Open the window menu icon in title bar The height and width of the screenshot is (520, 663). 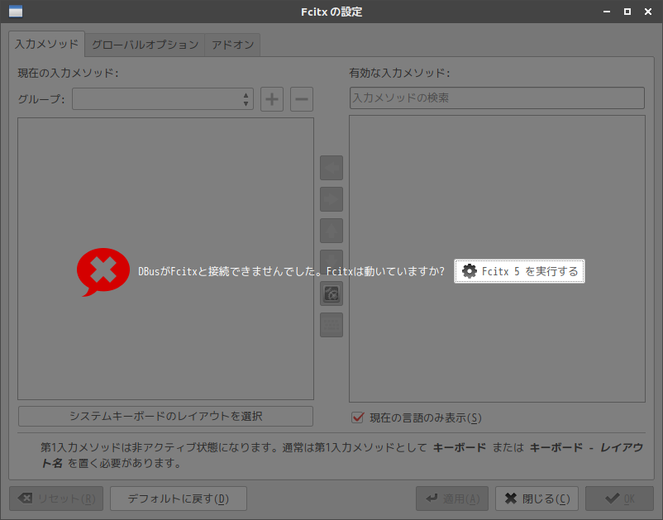[x=16, y=12]
